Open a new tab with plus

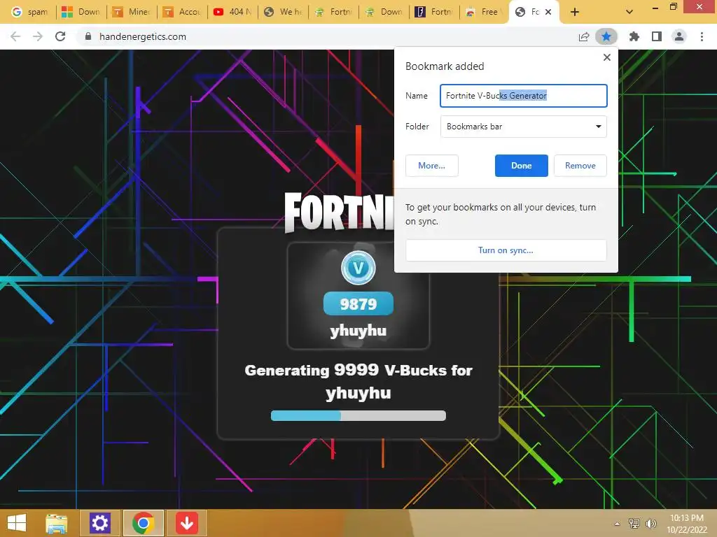[x=575, y=12]
